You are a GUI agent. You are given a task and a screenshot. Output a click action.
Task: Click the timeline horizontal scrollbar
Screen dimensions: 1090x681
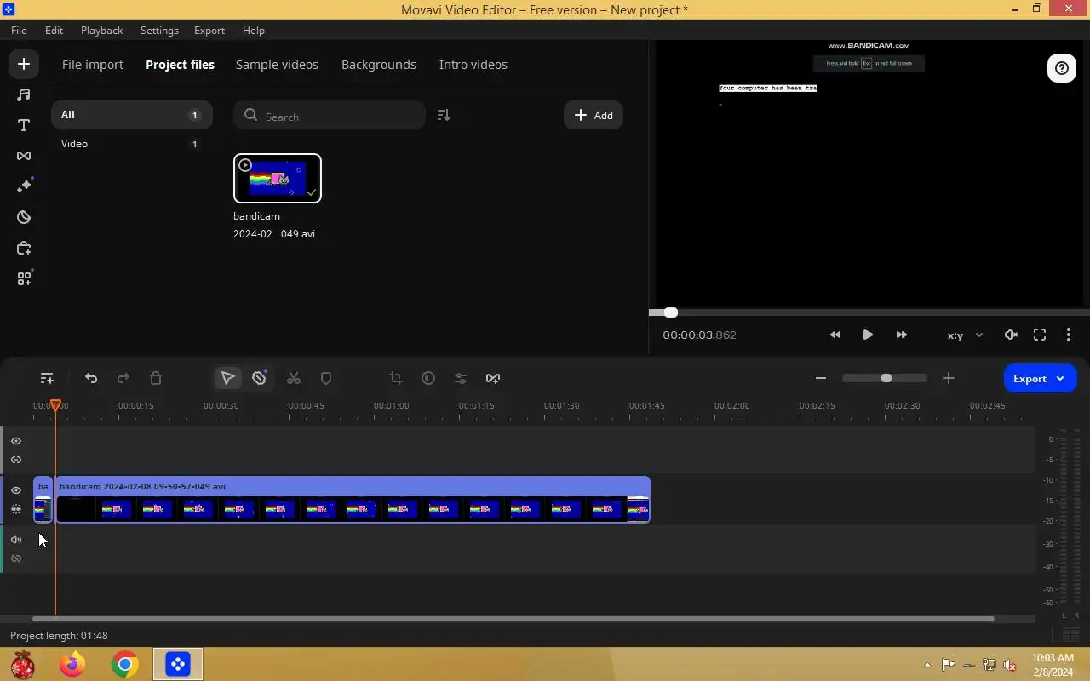513,619
